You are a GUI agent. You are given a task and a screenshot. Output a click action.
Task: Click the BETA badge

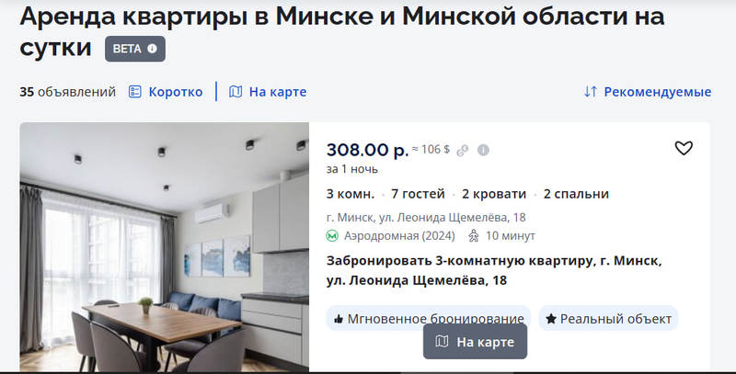(x=135, y=49)
